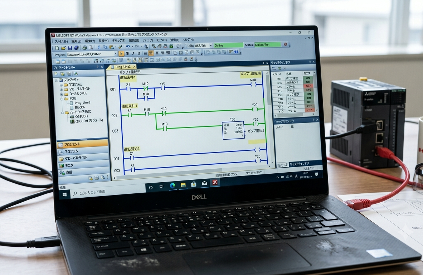Image resolution: width=423 pixels, height=275 pixels.
Task: Open the Undo history dropdown arrow
Action: pyautogui.click(x=132, y=47)
